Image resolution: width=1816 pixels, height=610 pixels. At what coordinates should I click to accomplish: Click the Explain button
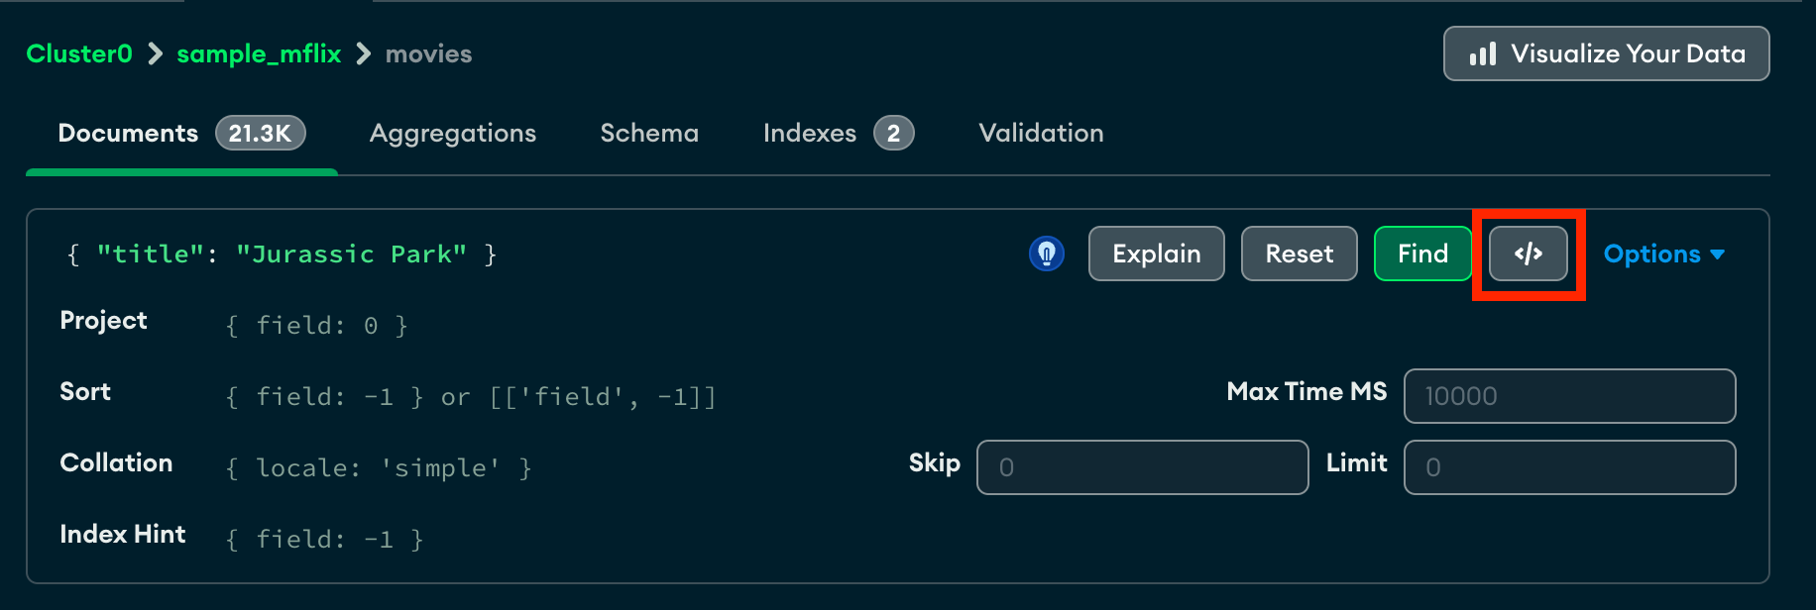[x=1156, y=254]
